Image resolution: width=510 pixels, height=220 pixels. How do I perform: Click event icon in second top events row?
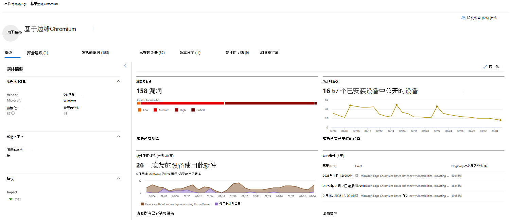(x=357, y=186)
